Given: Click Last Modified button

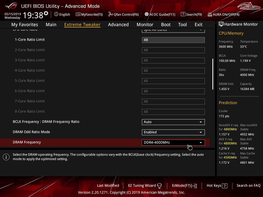Looking at the screenshot, I should tap(108, 185).
